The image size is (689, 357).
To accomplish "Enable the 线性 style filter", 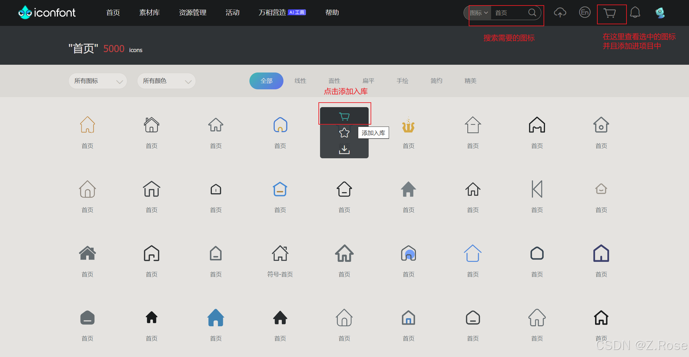I will point(300,81).
